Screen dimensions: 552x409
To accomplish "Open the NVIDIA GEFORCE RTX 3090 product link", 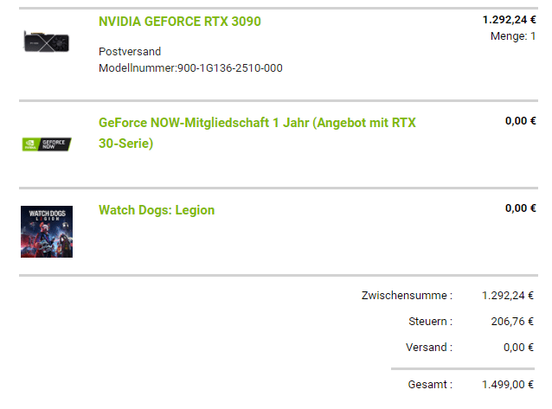I will [180, 22].
